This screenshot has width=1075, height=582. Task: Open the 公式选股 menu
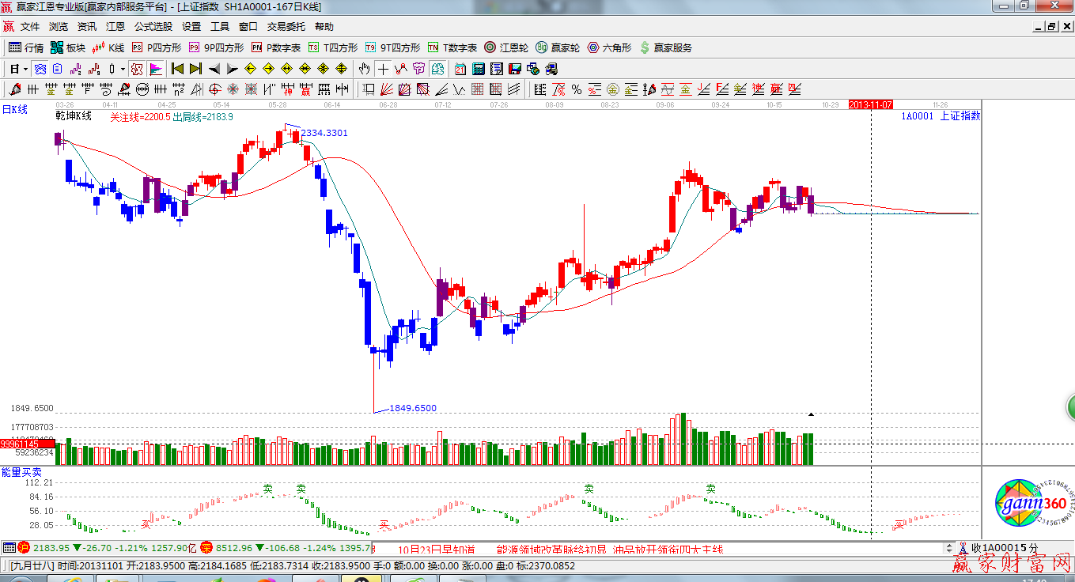tap(153, 26)
